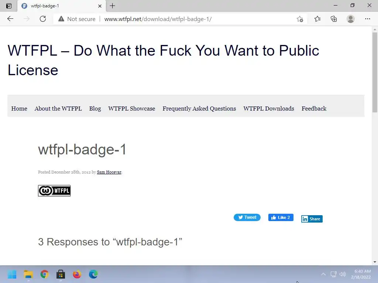Click the Microsoft Edge taskbar icon
378x283 pixels.
coord(93,274)
